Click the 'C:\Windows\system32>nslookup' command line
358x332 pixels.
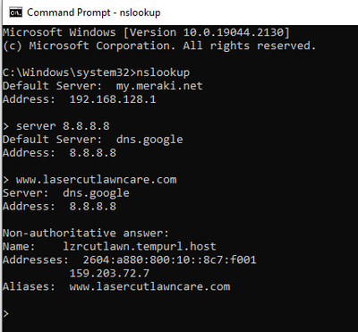point(96,72)
